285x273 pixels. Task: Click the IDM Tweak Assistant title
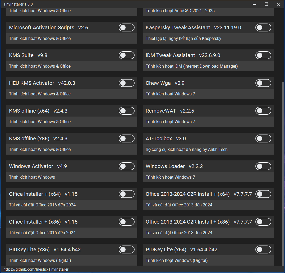170,55
